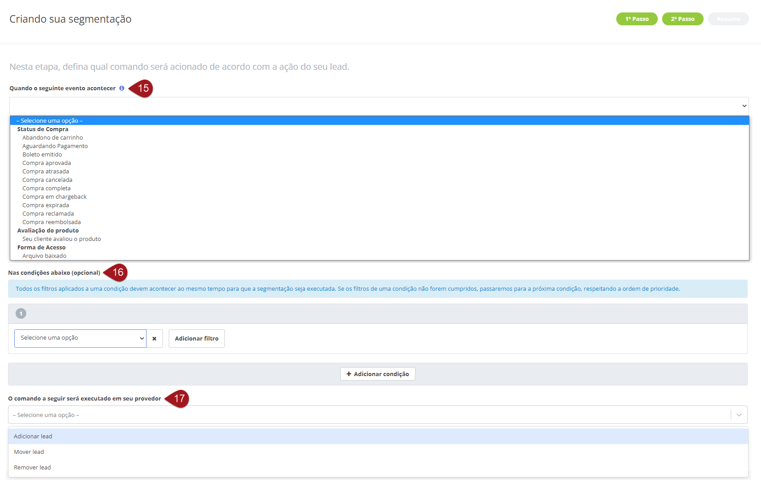This screenshot has width=761, height=485.
Task: Choose 'Seu cliente avaliou o produto'
Action: pos(61,239)
